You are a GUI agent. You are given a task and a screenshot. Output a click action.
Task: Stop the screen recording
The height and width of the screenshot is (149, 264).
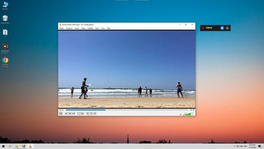tap(222, 28)
